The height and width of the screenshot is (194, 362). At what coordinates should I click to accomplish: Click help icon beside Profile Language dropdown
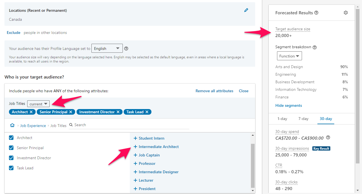coord(126,48)
